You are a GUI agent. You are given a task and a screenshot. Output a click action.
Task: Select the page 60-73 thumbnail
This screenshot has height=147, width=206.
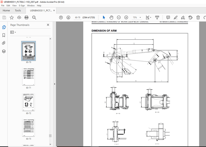point(29,128)
